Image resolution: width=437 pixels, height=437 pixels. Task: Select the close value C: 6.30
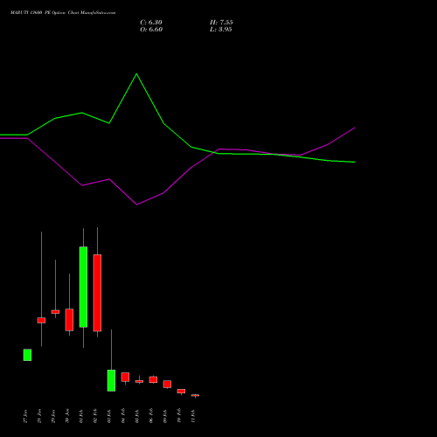pyautogui.click(x=151, y=23)
